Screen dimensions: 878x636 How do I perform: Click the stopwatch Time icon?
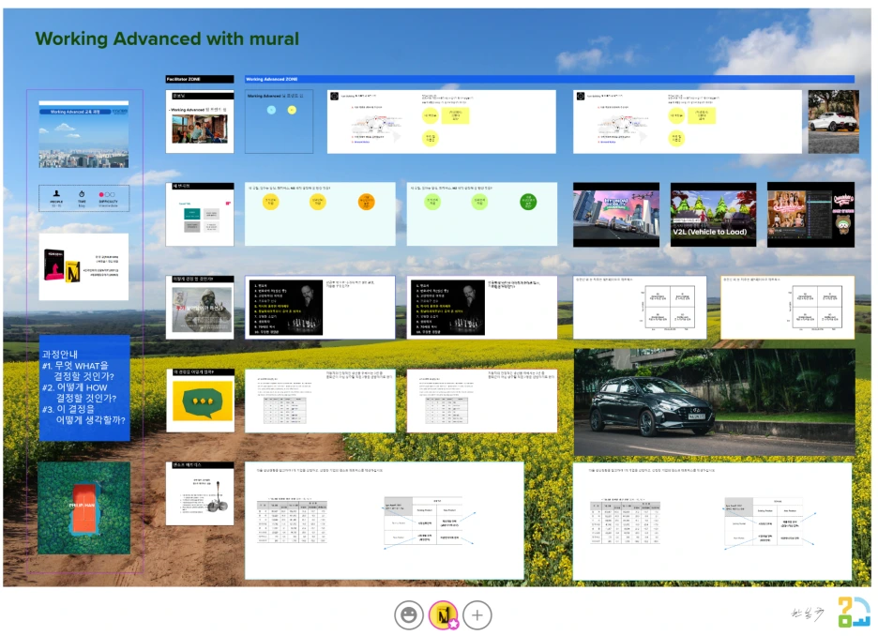coord(82,194)
